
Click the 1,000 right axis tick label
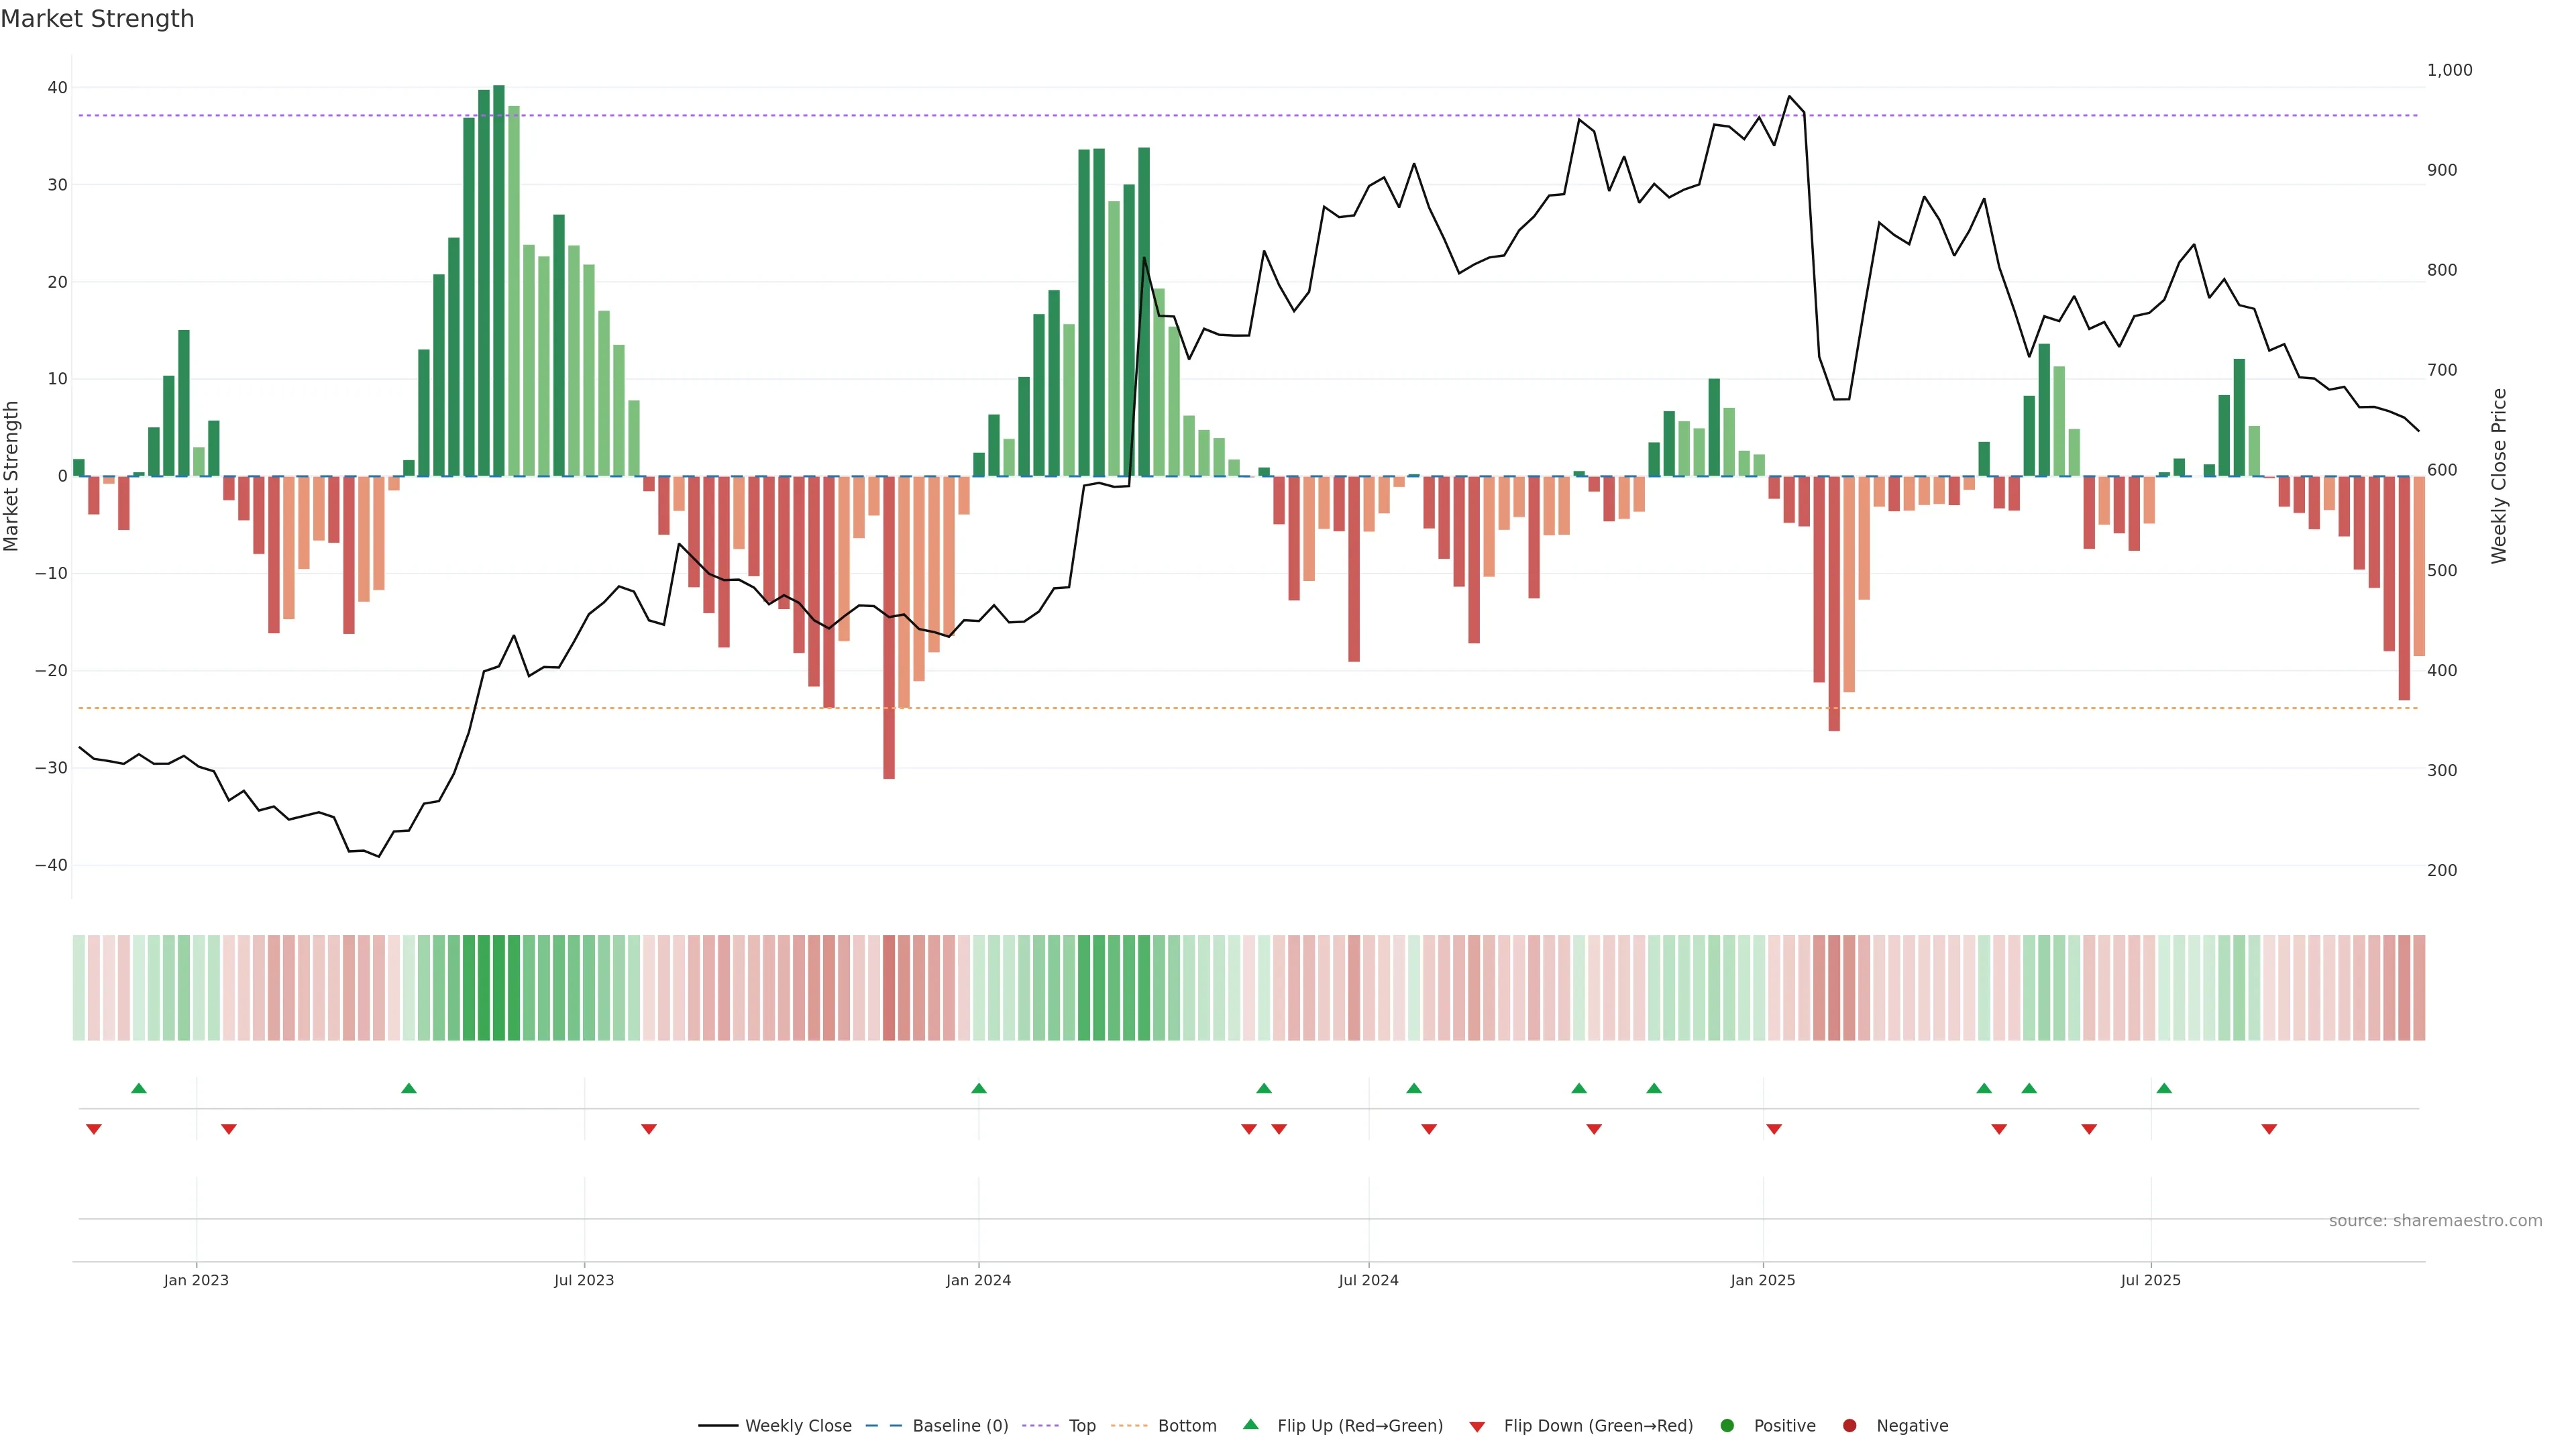(x=2449, y=70)
